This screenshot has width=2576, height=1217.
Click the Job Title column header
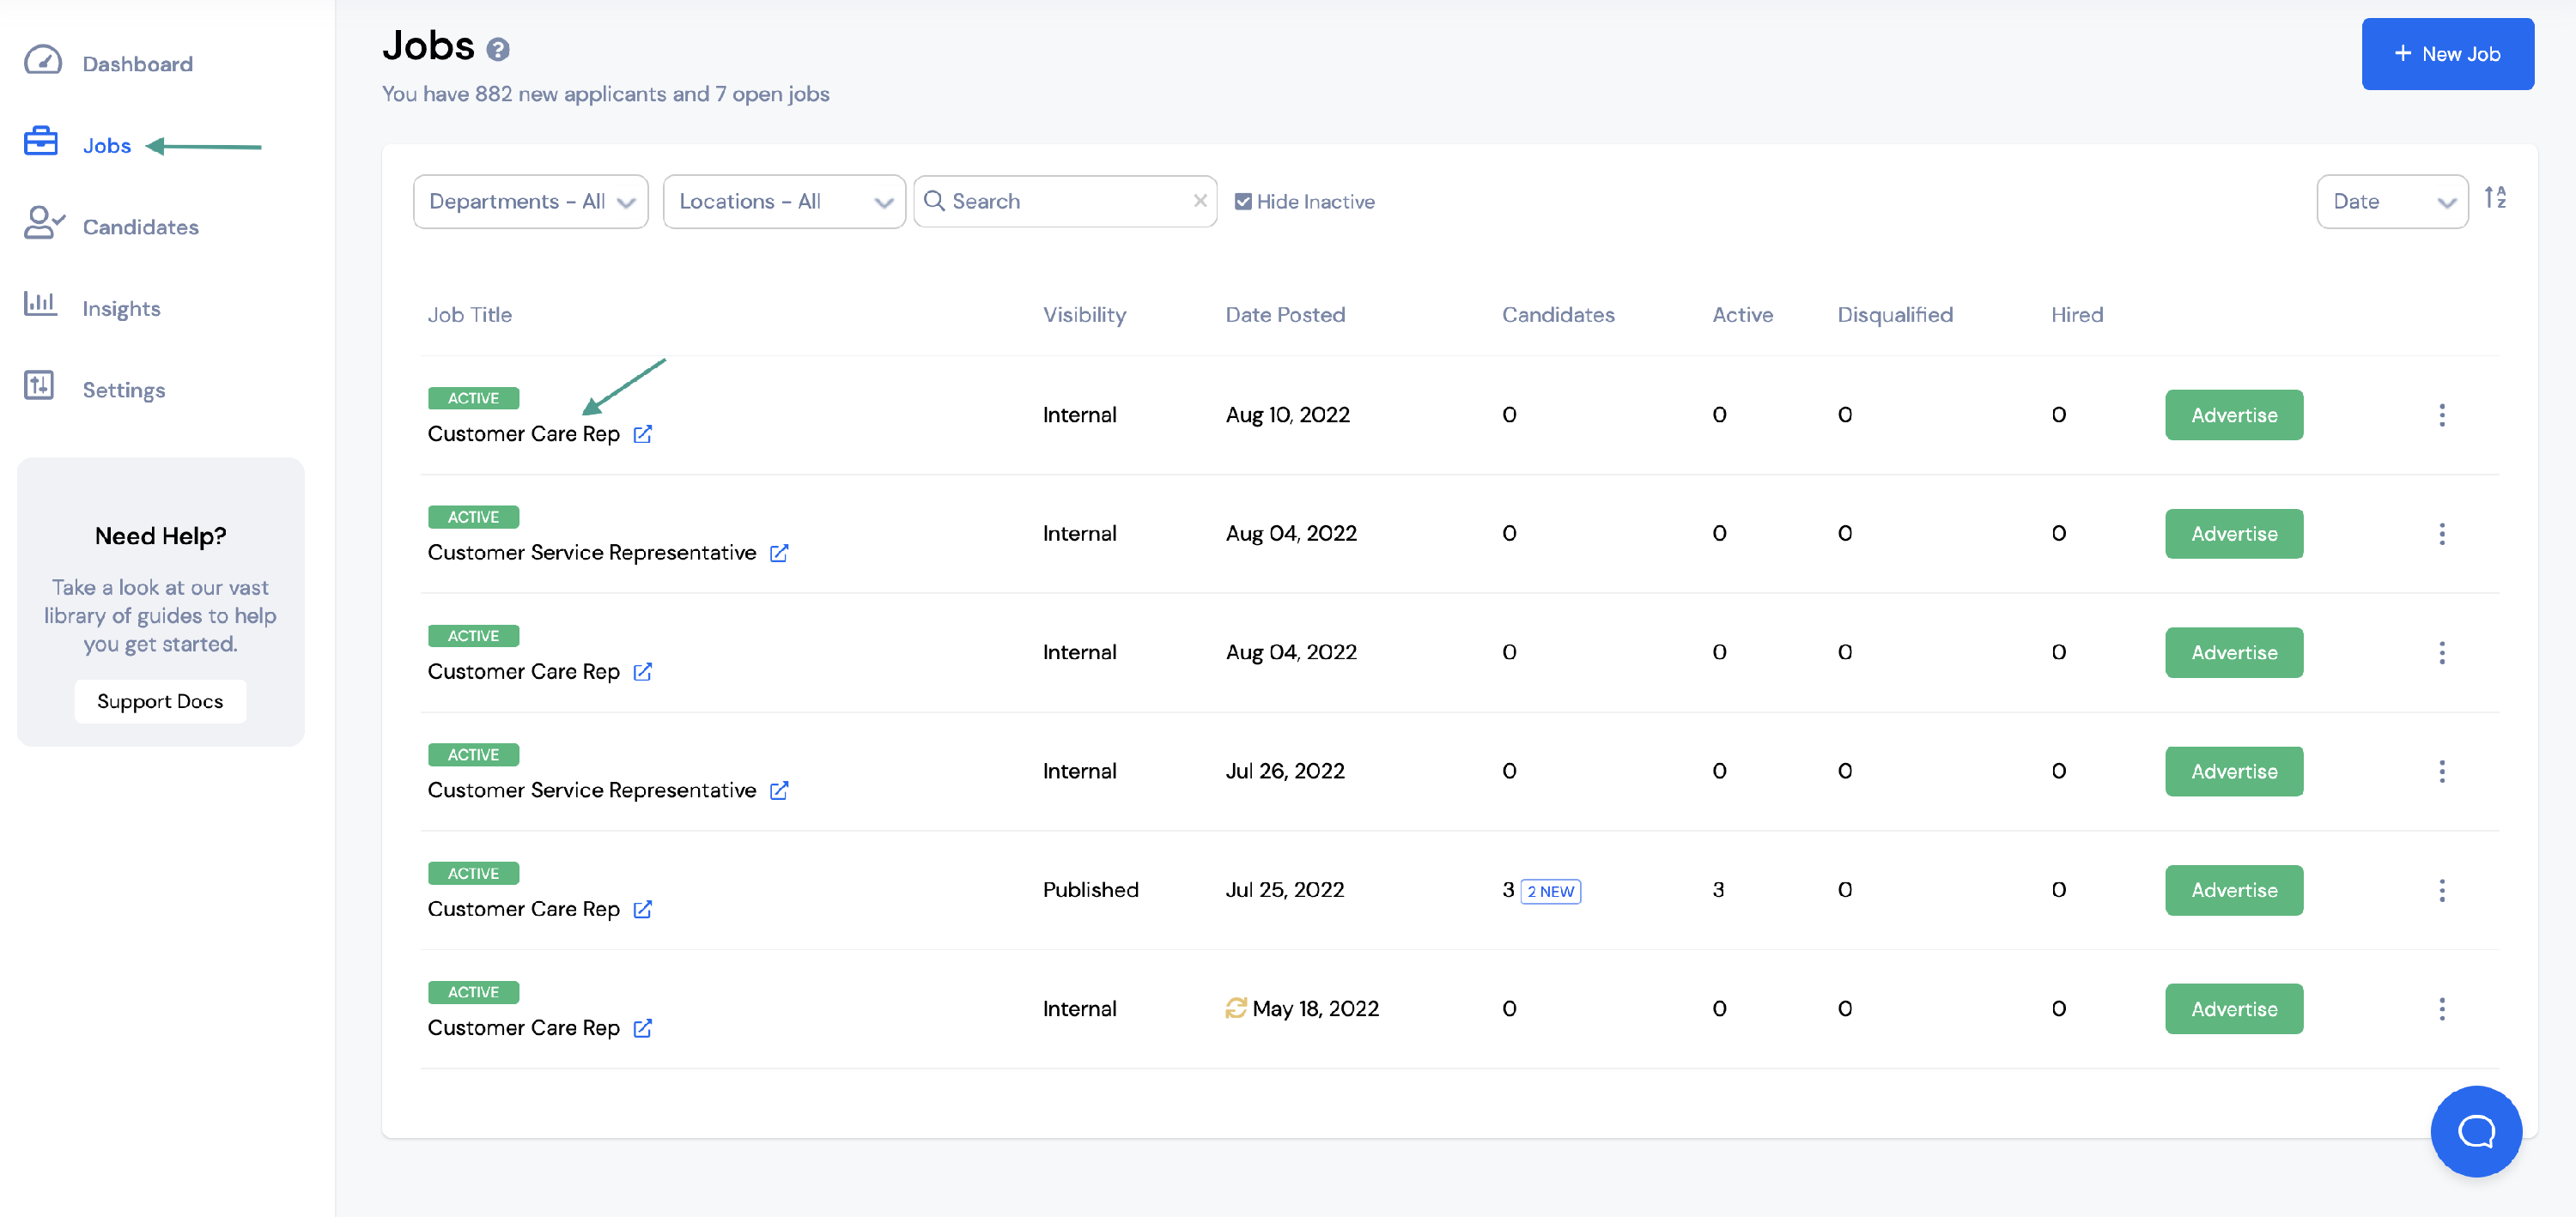pyautogui.click(x=470, y=315)
